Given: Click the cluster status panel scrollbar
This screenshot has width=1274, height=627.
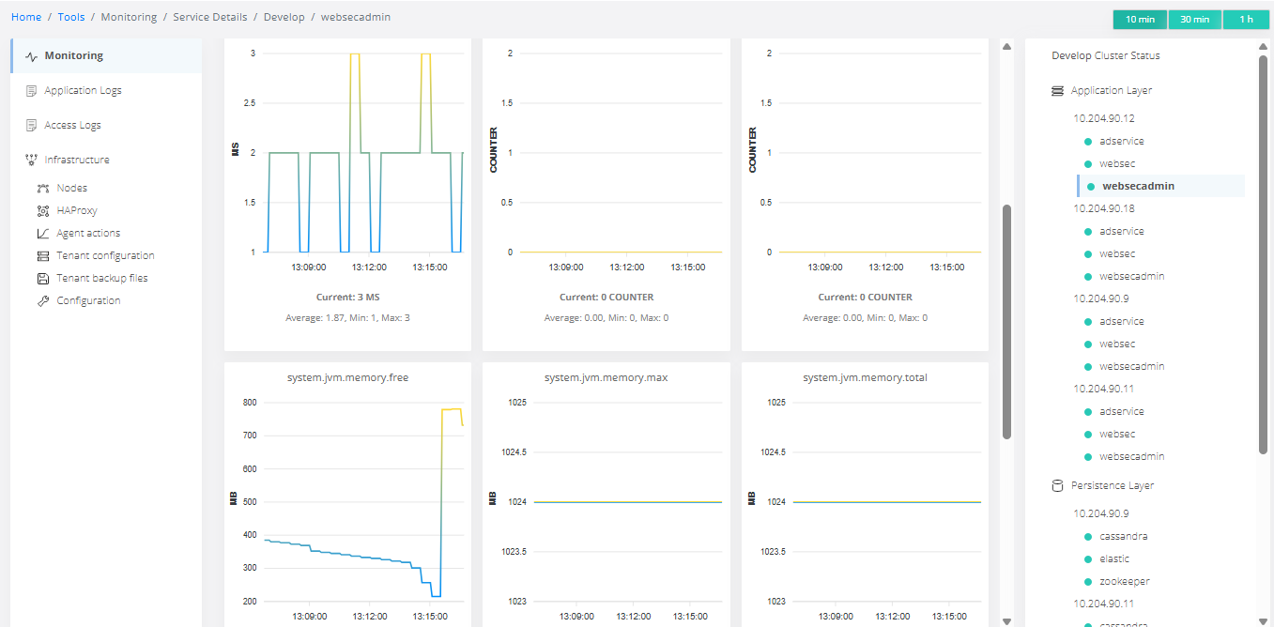Looking at the screenshot, I should point(1263,254).
